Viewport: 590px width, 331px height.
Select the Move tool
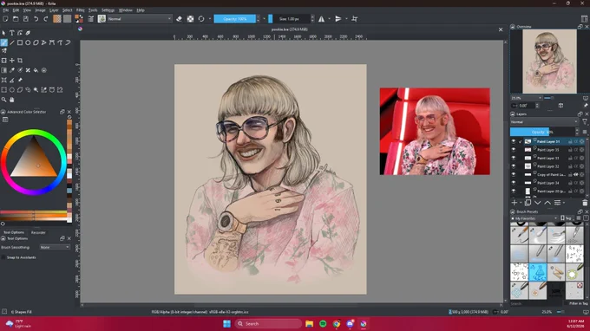pos(11,60)
